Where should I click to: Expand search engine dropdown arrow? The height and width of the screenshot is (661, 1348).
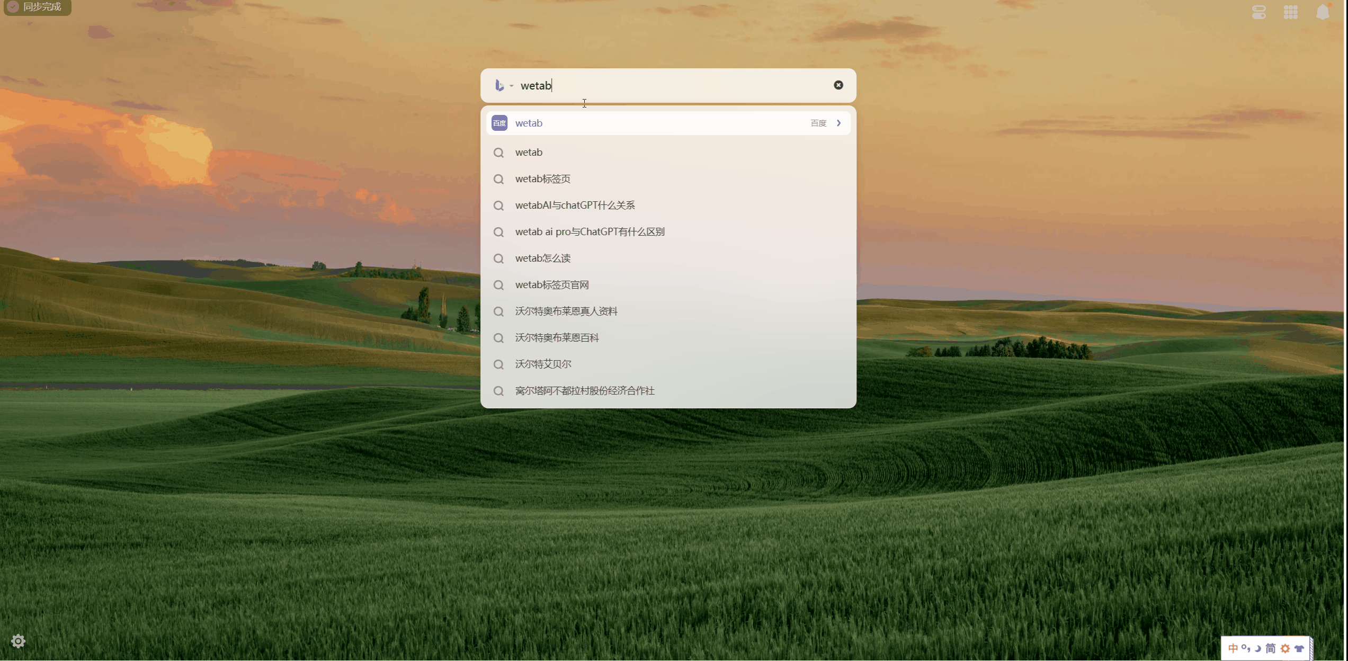pyautogui.click(x=512, y=86)
